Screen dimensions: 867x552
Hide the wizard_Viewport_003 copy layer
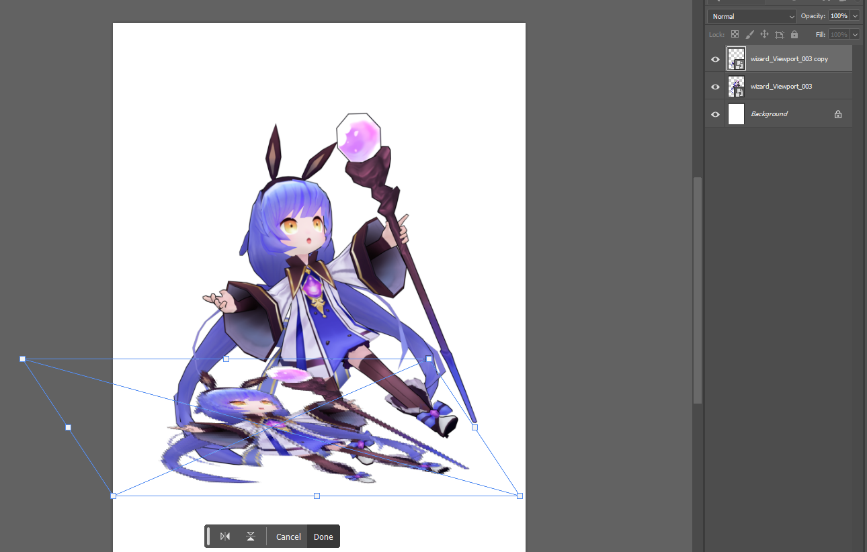coord(715,59)
